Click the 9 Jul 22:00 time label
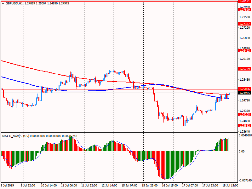252x189 pixels. coord(28,186)
